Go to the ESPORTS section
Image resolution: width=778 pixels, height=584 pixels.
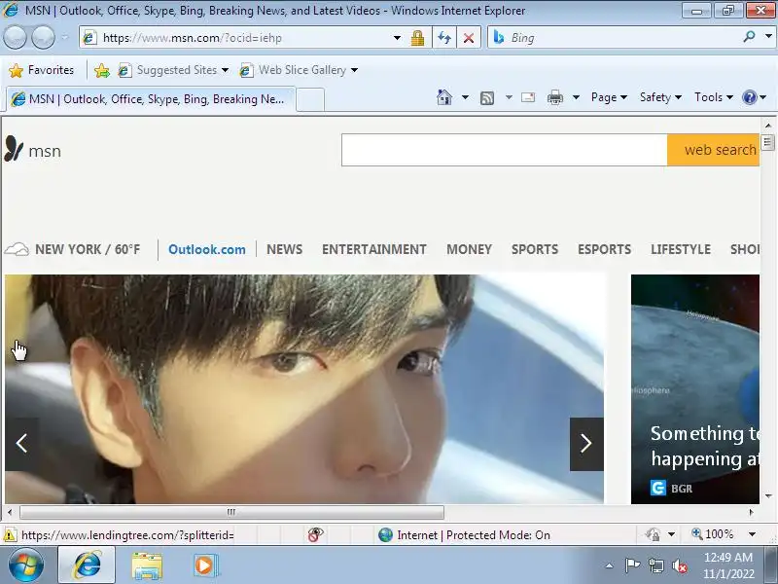click(x=604, y=249)
